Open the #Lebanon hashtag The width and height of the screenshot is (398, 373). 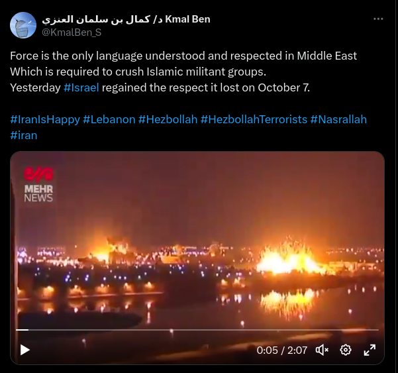(x=109, y=119)
